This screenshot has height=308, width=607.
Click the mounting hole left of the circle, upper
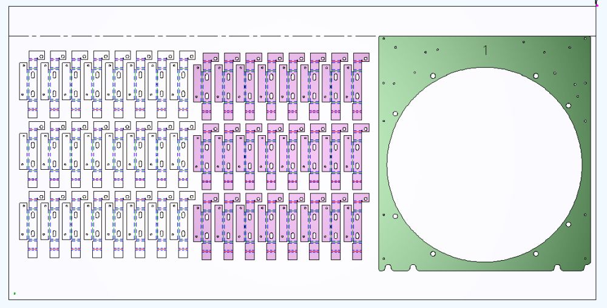click(395, 113)
